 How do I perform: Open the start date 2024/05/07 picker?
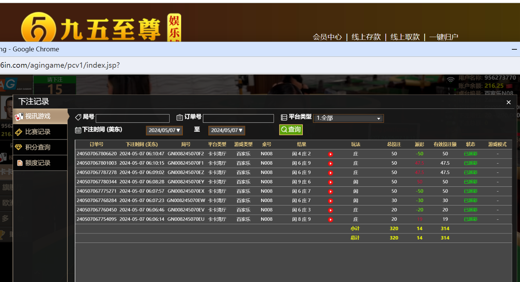point(164,130)
